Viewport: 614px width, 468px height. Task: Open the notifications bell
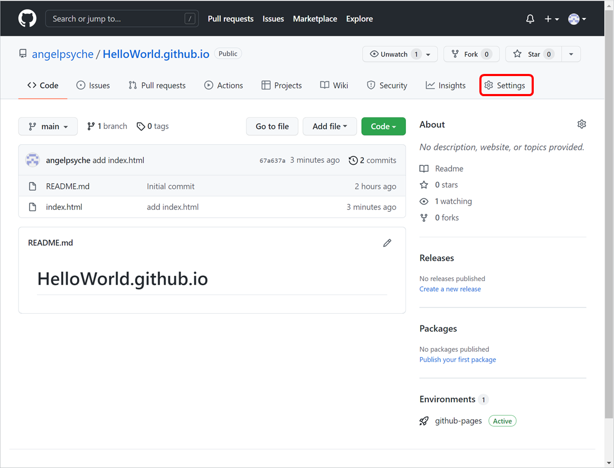tap(530, 19)
